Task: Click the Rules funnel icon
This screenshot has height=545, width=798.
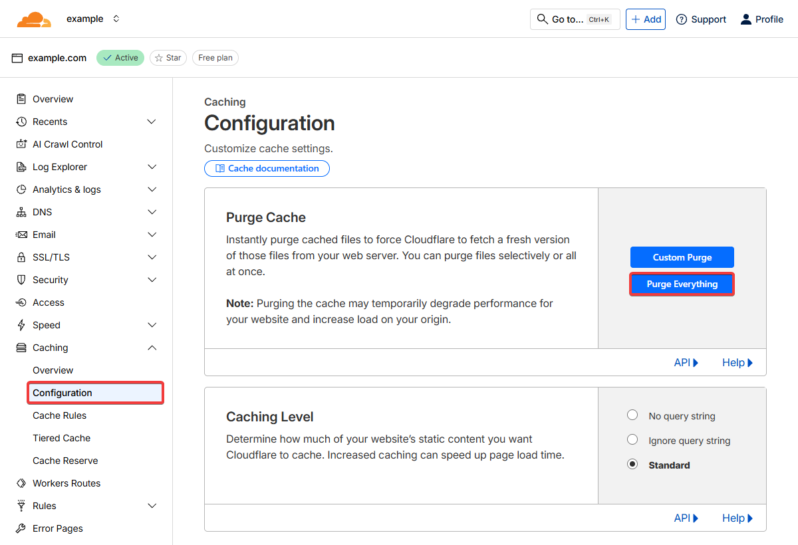Action: (21, 506)
